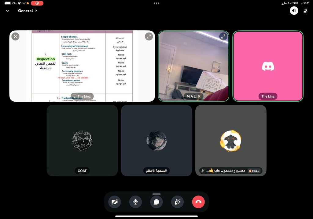This screenshot has width=313, height=219.
Task: Mute the microphone
Action: pyautogui.click(x=135, y=202)
